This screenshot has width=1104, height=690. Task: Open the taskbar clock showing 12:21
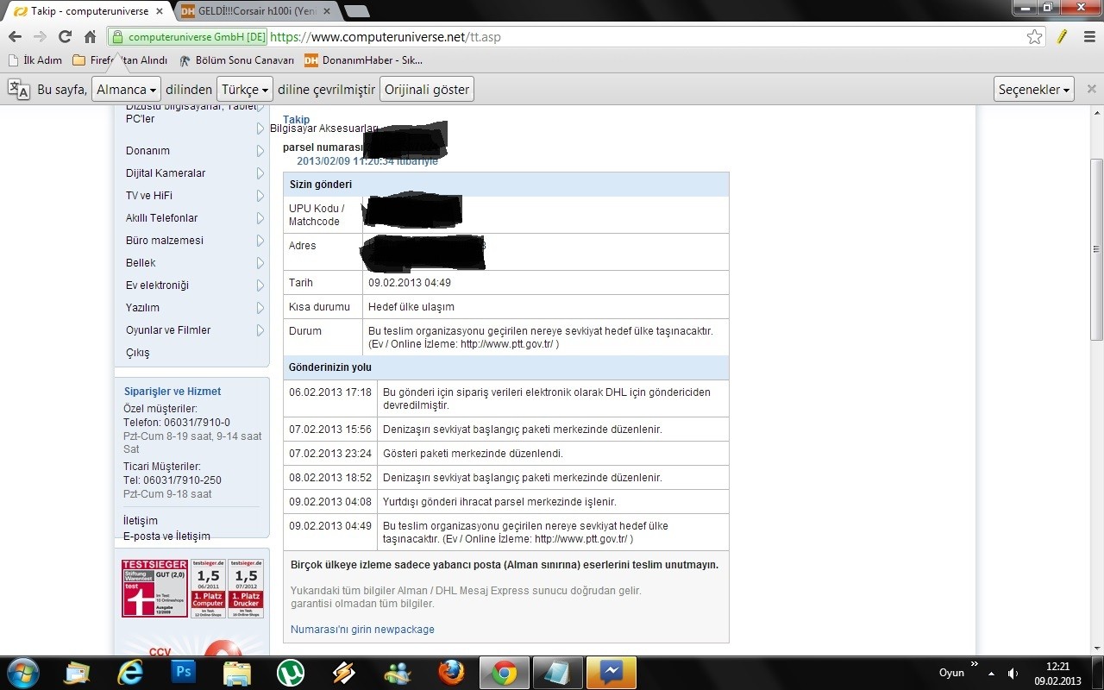coord(1057,674)
